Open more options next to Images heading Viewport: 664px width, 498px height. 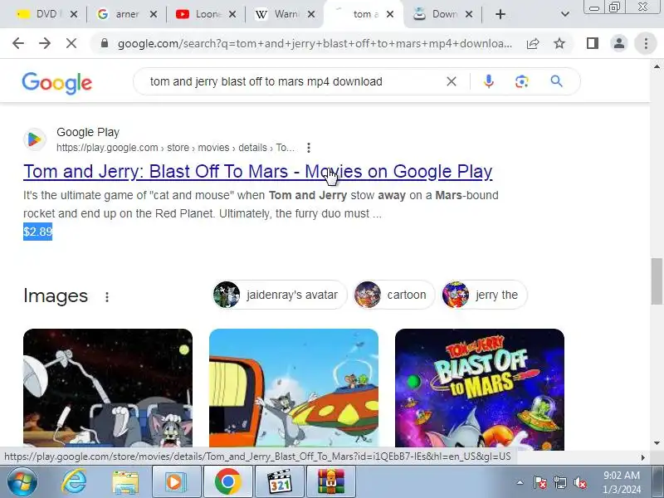(107, 297)
